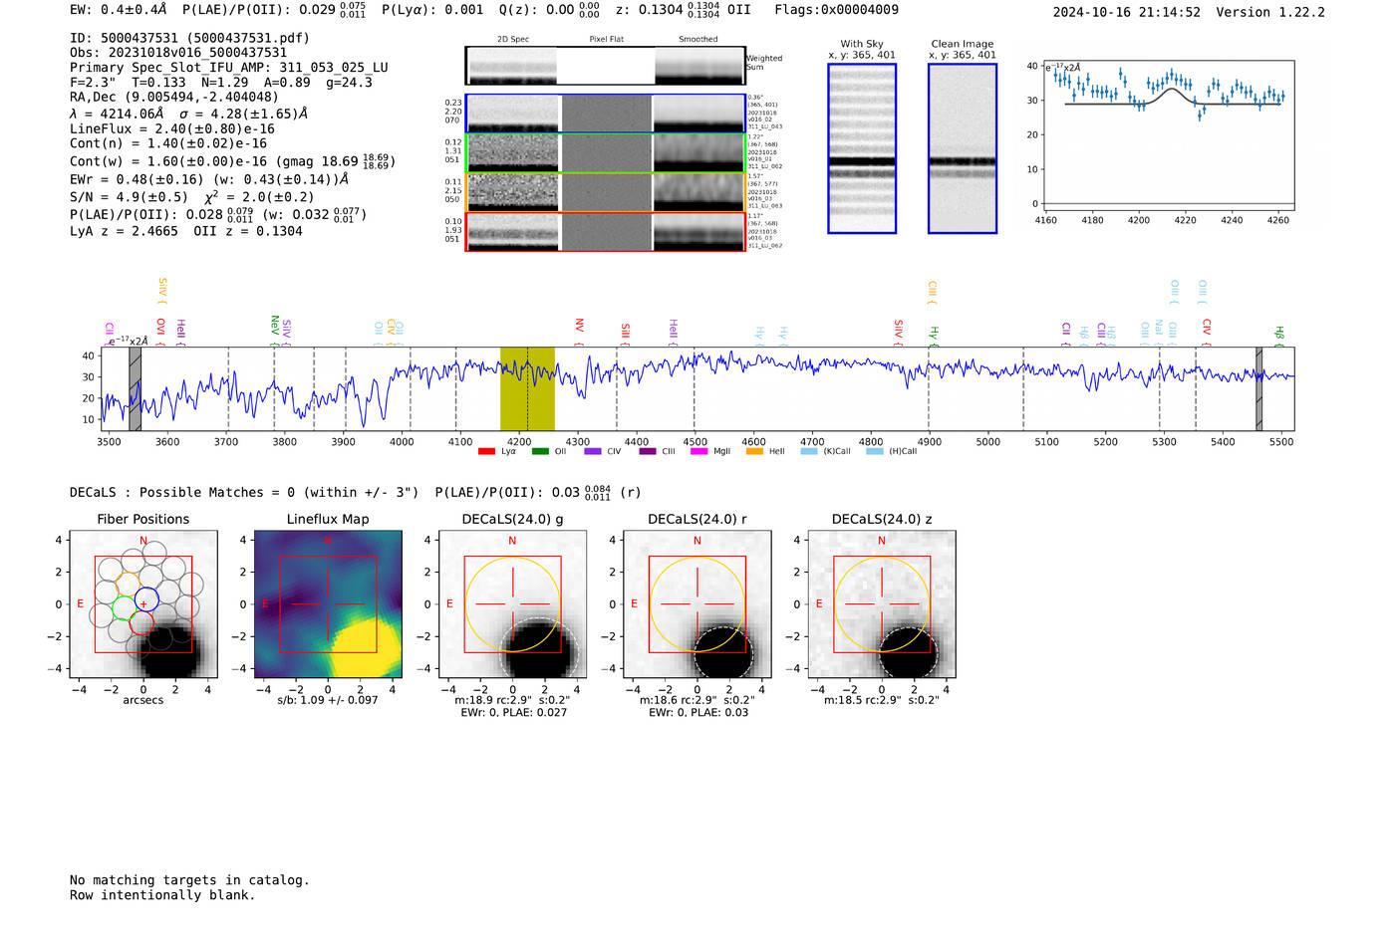The width and height of the screenshot is (1395, 949).
Task: Open the Lineflux Map panel
Action: (328, 604)
